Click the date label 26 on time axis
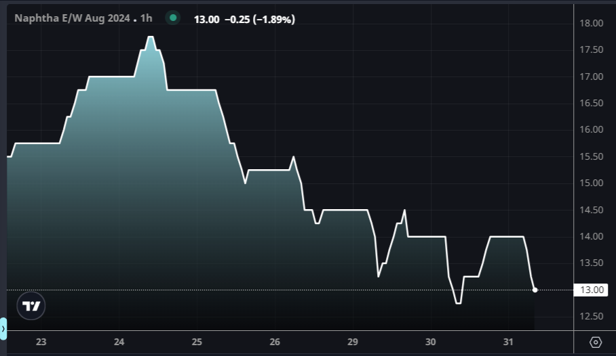 coord(275,342)
